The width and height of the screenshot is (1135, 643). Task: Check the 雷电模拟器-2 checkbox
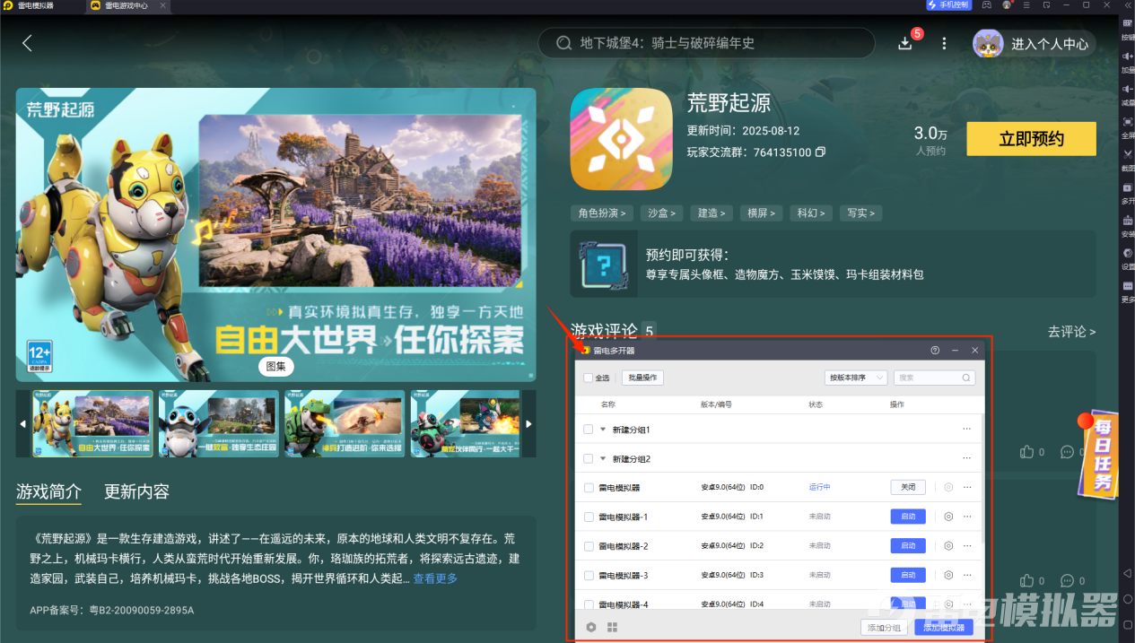click(x=589, y=546)
